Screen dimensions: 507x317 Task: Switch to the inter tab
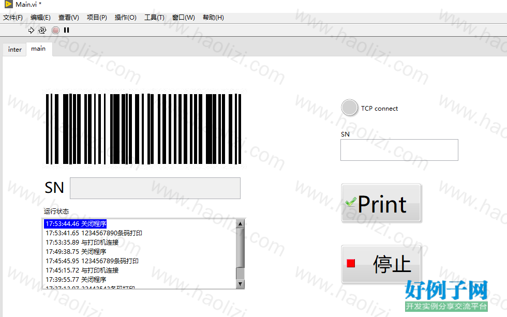[15, 50]
